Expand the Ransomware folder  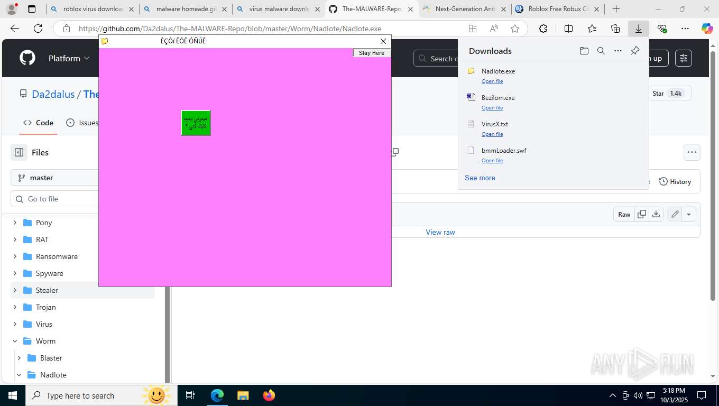15,256
